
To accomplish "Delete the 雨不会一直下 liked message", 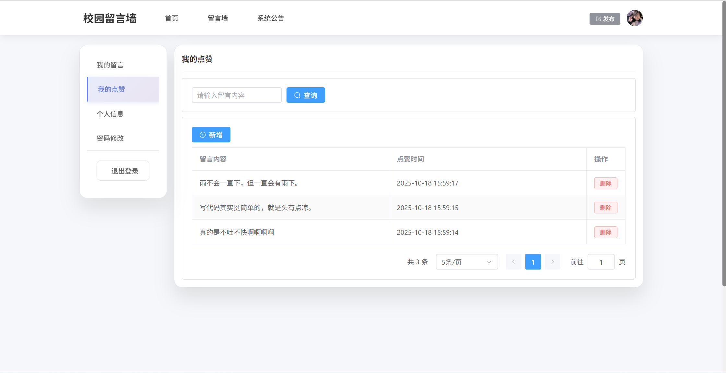I will pos(605,183).
